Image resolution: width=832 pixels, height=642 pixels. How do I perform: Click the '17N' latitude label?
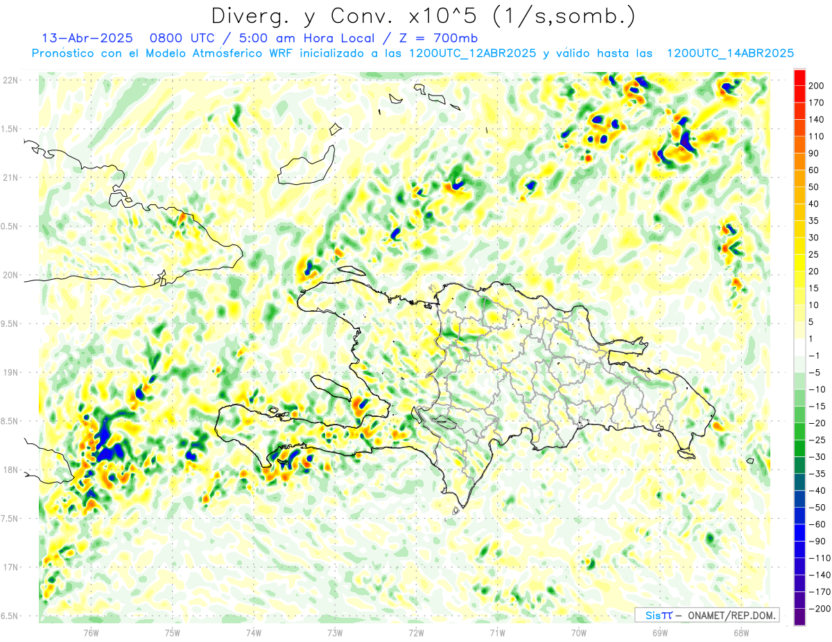pos(10,567)
